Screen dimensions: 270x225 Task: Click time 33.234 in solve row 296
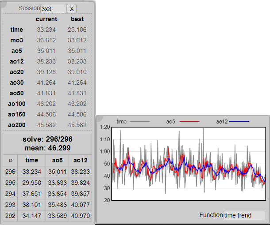tap(32, 172)
